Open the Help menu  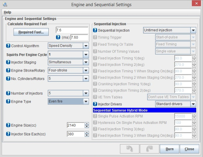(7, 12)
